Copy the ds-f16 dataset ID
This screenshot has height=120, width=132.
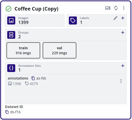[7, 112]
